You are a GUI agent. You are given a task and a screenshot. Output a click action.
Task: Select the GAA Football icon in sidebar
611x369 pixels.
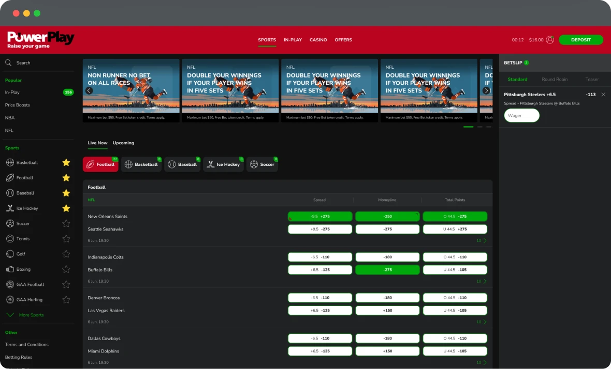click(10, 284)
